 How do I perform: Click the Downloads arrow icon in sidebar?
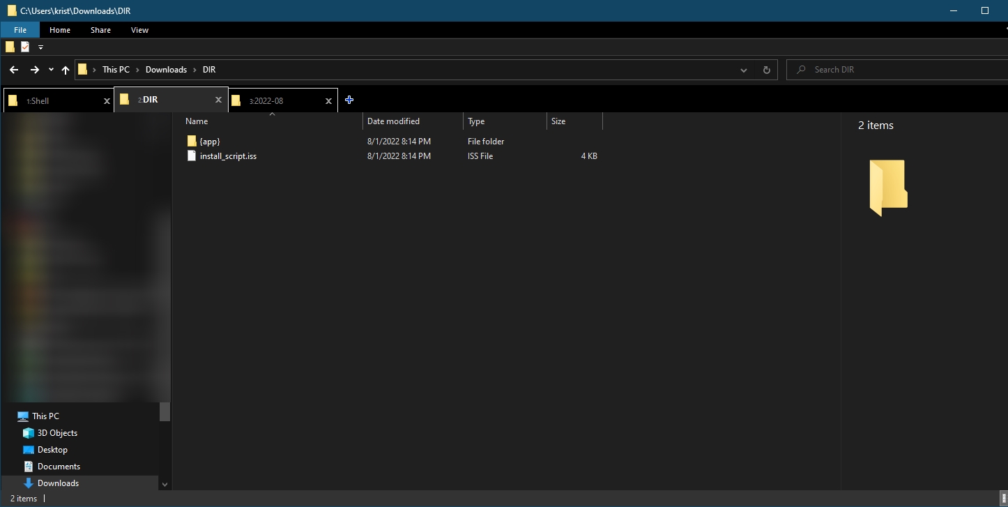(x=29, y=483)
